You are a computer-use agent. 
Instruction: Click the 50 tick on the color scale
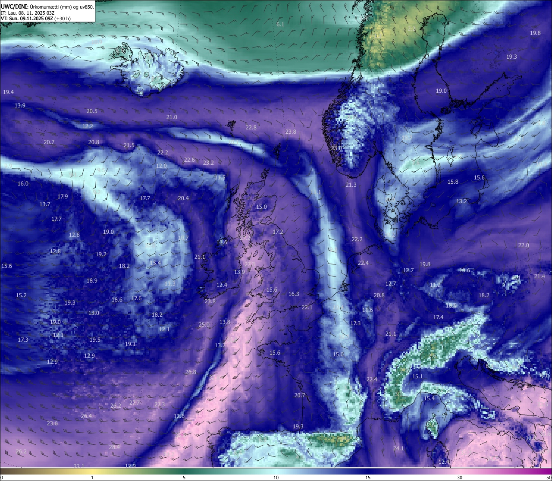point(549,478)
